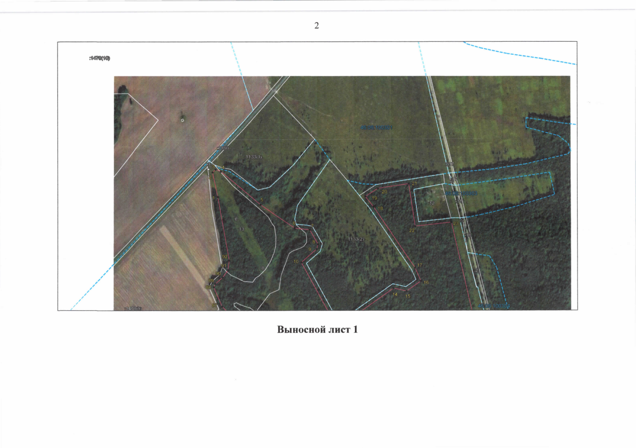Click boundary point label 16
The image size is (636, 448).
pos(426,282)
